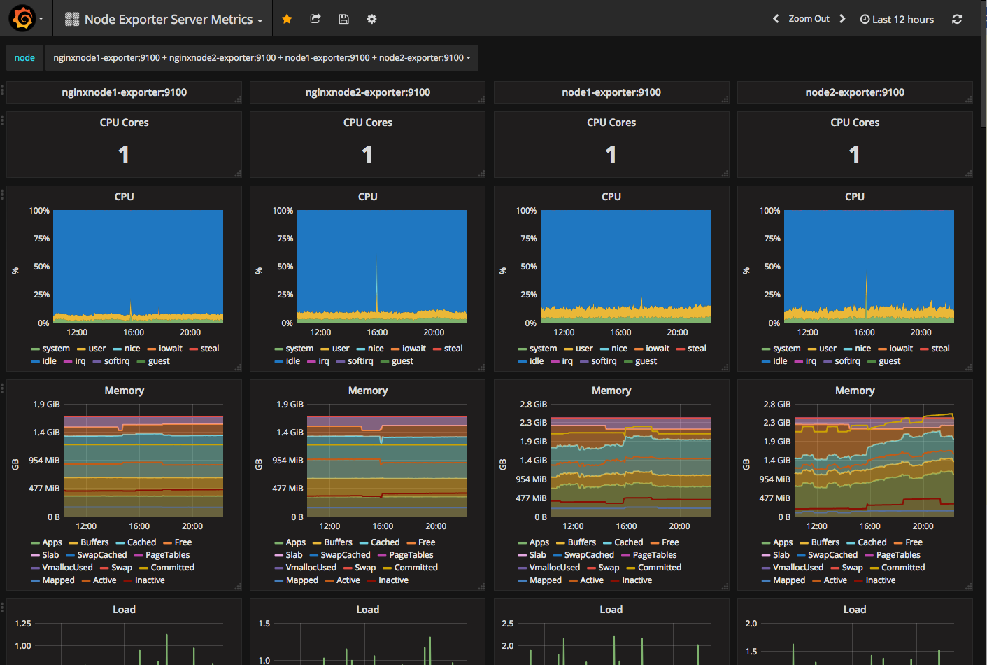Click the Zoom Out button

coord(809,19)
